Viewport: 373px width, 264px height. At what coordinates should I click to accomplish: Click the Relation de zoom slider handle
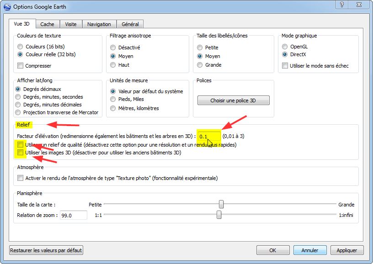click(x=219, y=215)
